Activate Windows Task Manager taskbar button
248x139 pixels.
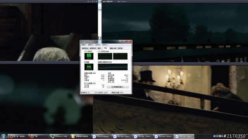coord(59,136)
